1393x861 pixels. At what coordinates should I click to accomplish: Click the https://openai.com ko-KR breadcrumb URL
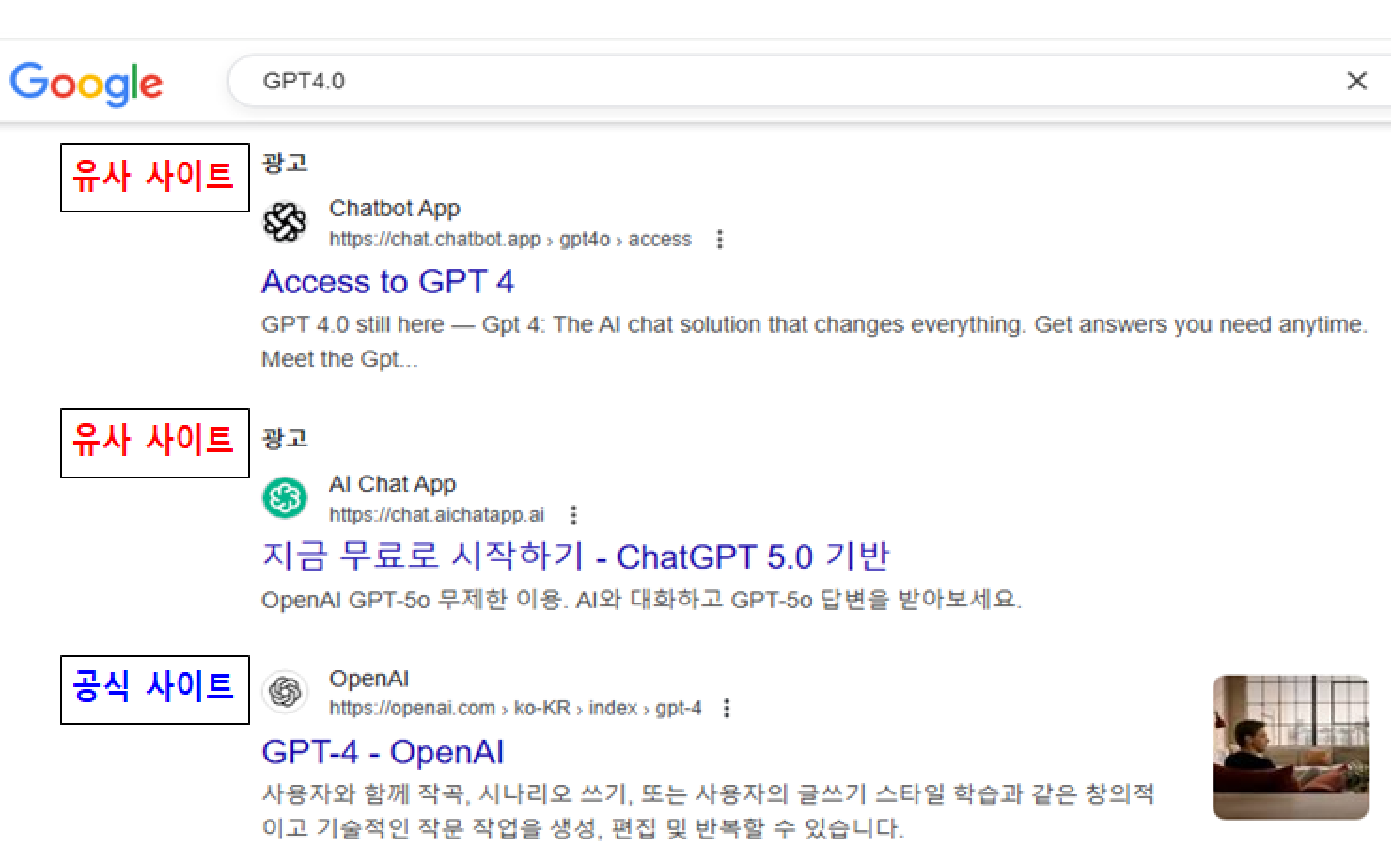coord(514,709)
